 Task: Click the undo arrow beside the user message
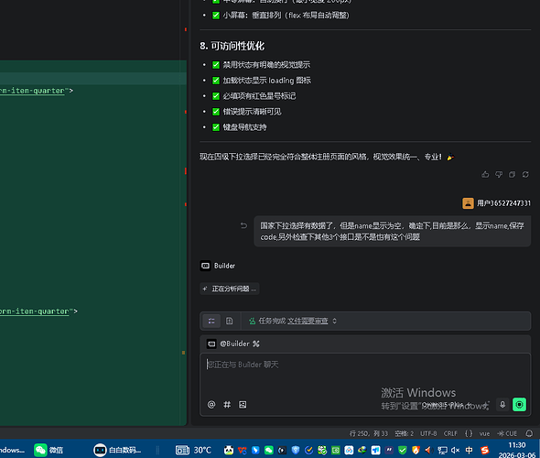tap(243, 225)
